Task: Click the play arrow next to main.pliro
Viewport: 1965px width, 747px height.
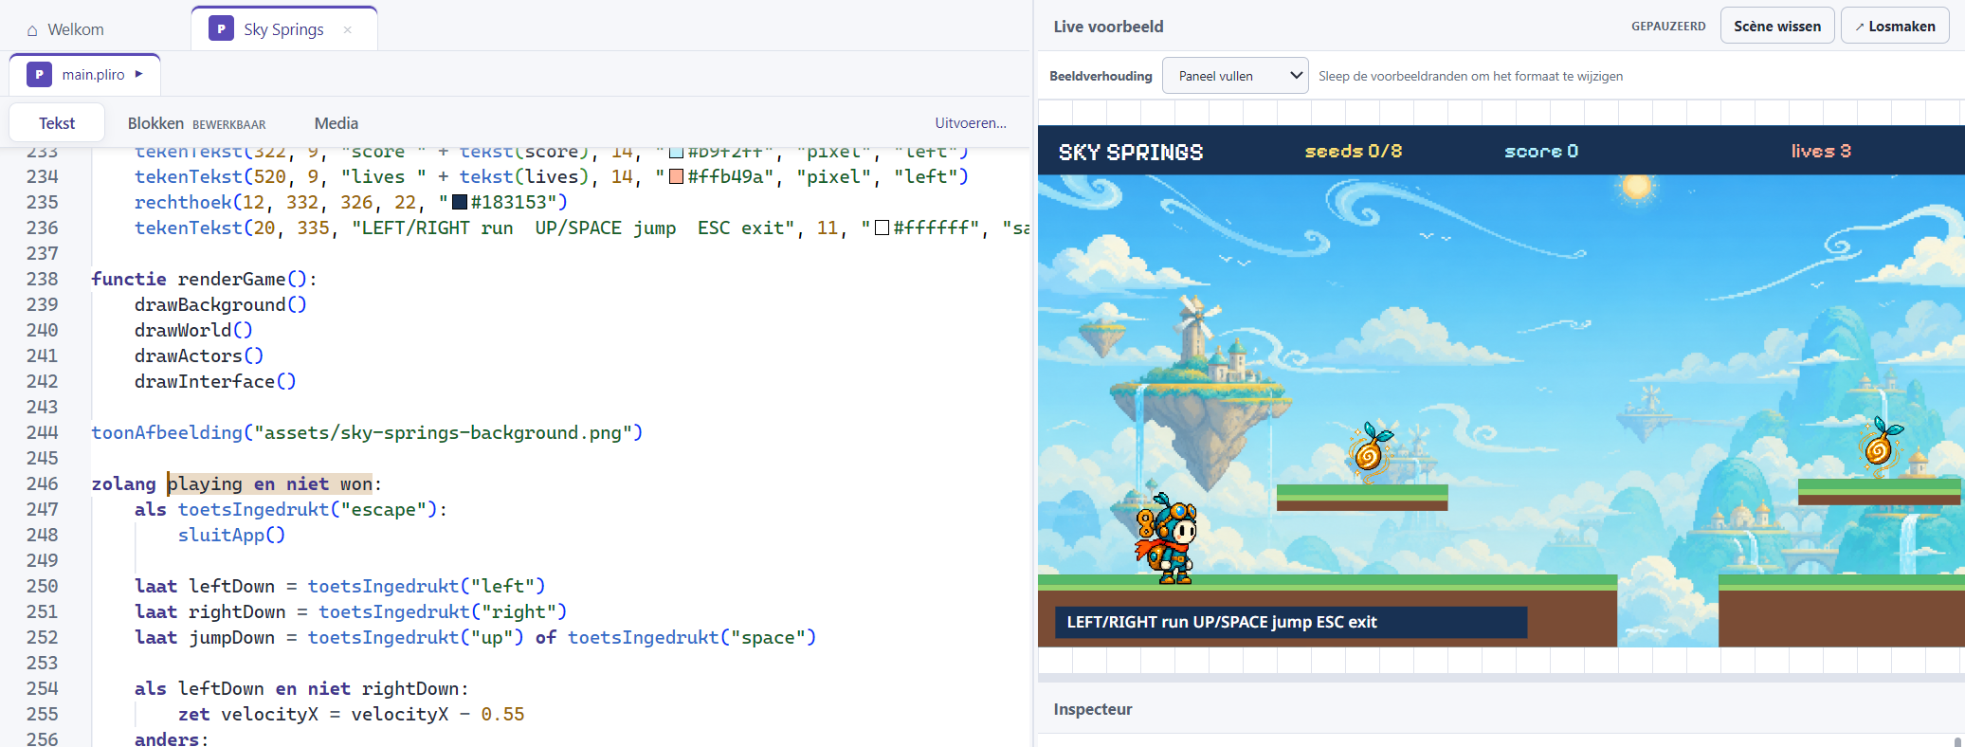Action: 139,74
